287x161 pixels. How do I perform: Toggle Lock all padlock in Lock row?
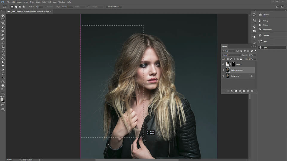[x=241, y=59]
